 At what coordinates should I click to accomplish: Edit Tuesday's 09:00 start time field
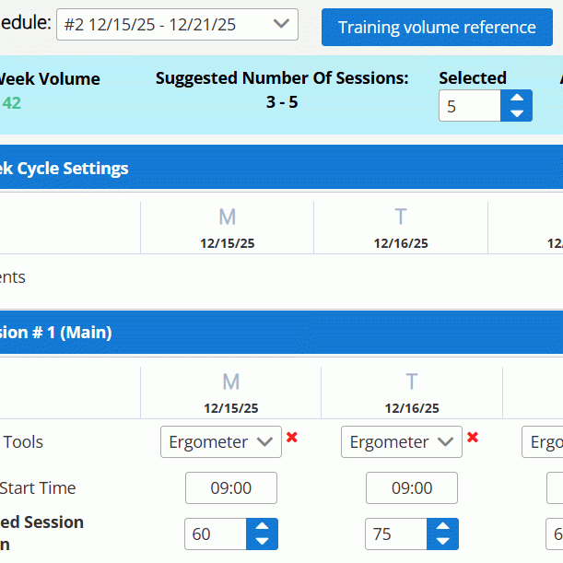[412, 488]
